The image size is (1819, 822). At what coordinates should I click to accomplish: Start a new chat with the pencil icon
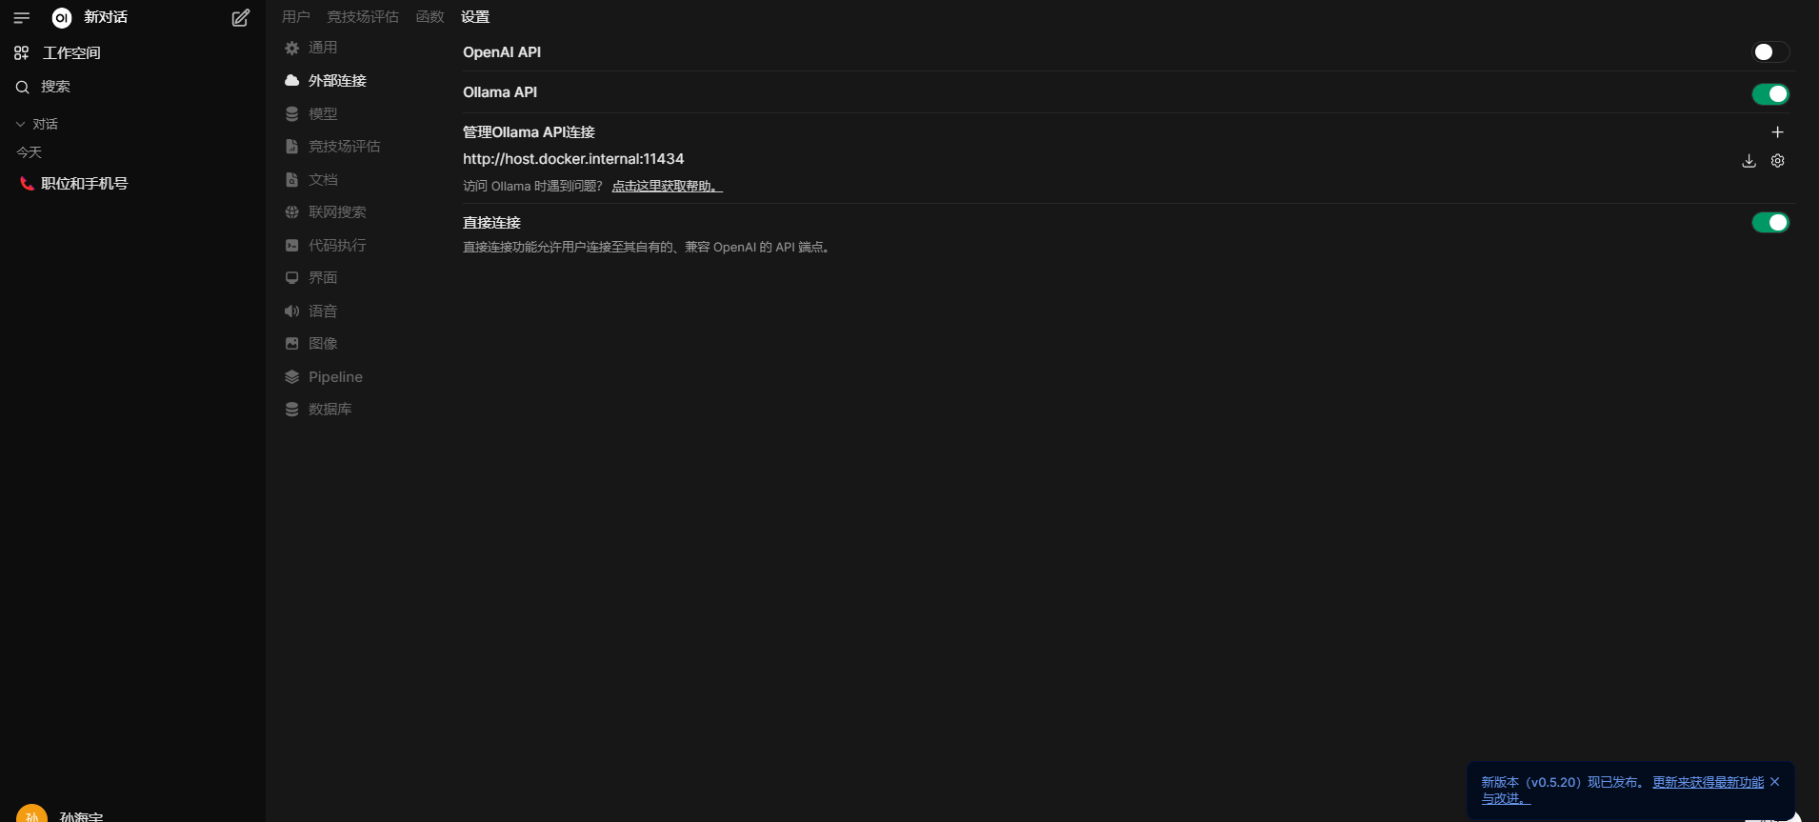[241, 17]
